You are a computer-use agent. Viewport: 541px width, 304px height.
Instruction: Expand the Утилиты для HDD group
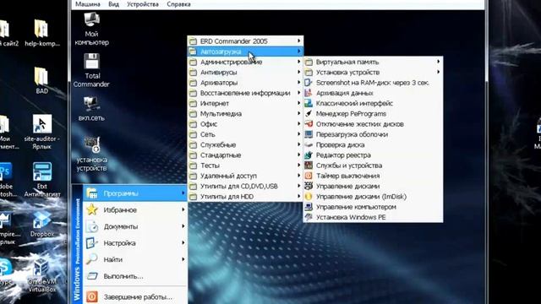tap(245, 197)
